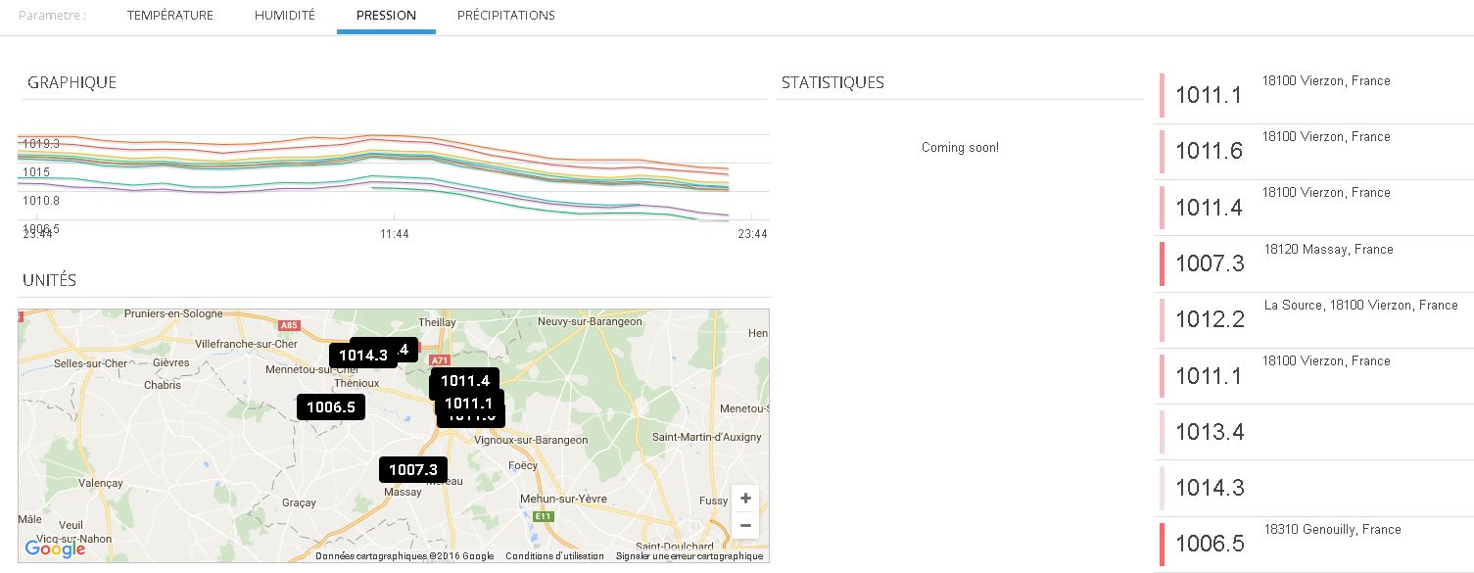Screen dimensions: 1474x573
Task: Click the Google logo on the map
Action: tap(55, 549)
